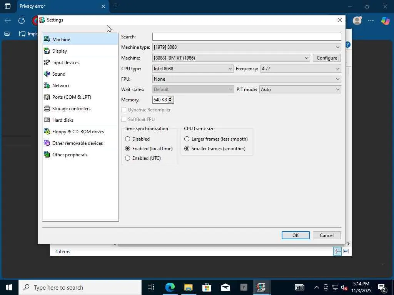The width and height of the screenshot is (394, 295).
Task: Click the Sound speaker icon in sidebar
Action: 47,74
